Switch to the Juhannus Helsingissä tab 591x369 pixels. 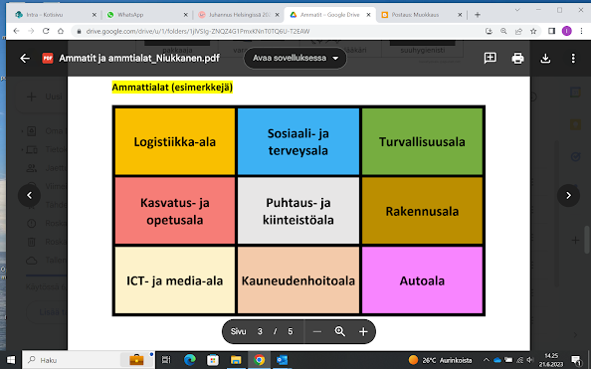coord(240,15)
